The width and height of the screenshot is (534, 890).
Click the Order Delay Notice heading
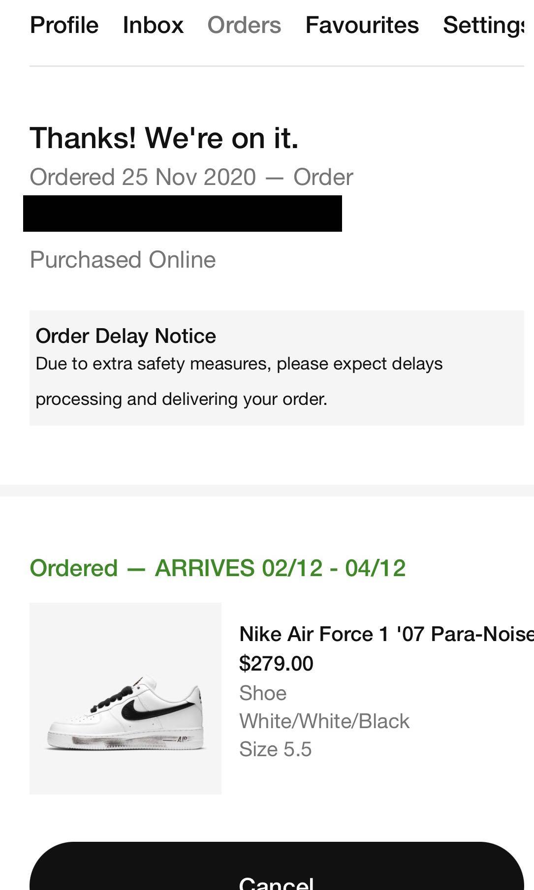pos(126,336)
